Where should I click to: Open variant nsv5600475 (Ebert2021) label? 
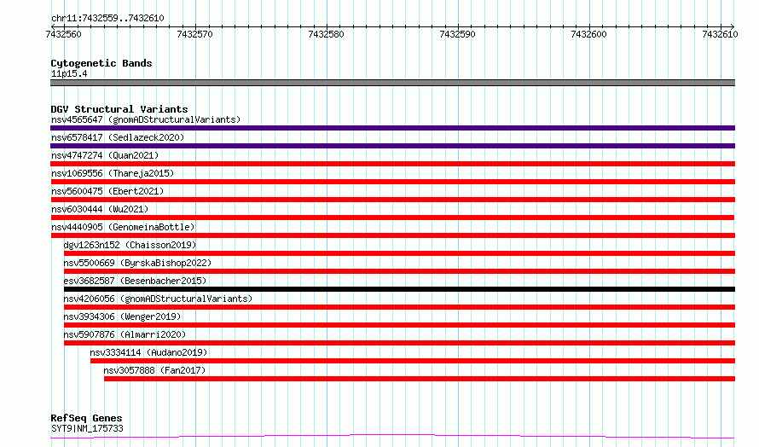tap(107, 191)
